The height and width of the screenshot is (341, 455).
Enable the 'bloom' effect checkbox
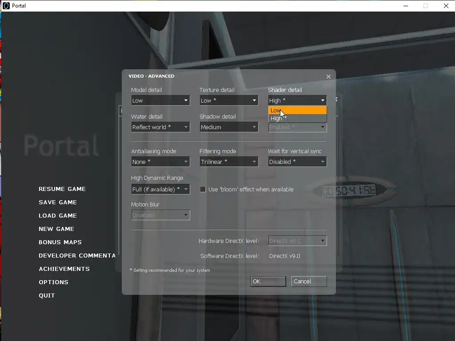tap(203, 189)
